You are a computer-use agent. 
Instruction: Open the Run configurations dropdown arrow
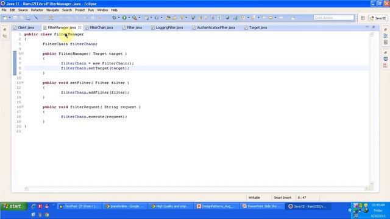(x=129, y=18)
